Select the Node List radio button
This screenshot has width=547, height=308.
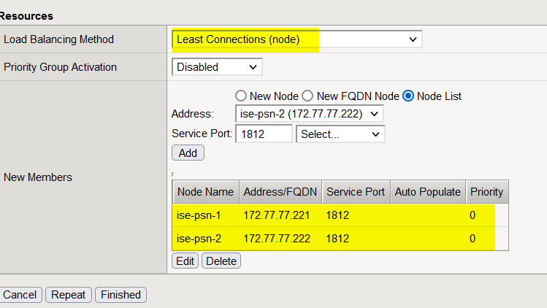click(408, 96)
